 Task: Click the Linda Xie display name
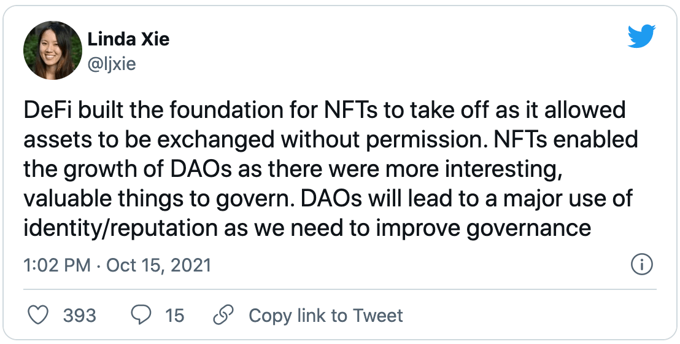coord(128,39)
